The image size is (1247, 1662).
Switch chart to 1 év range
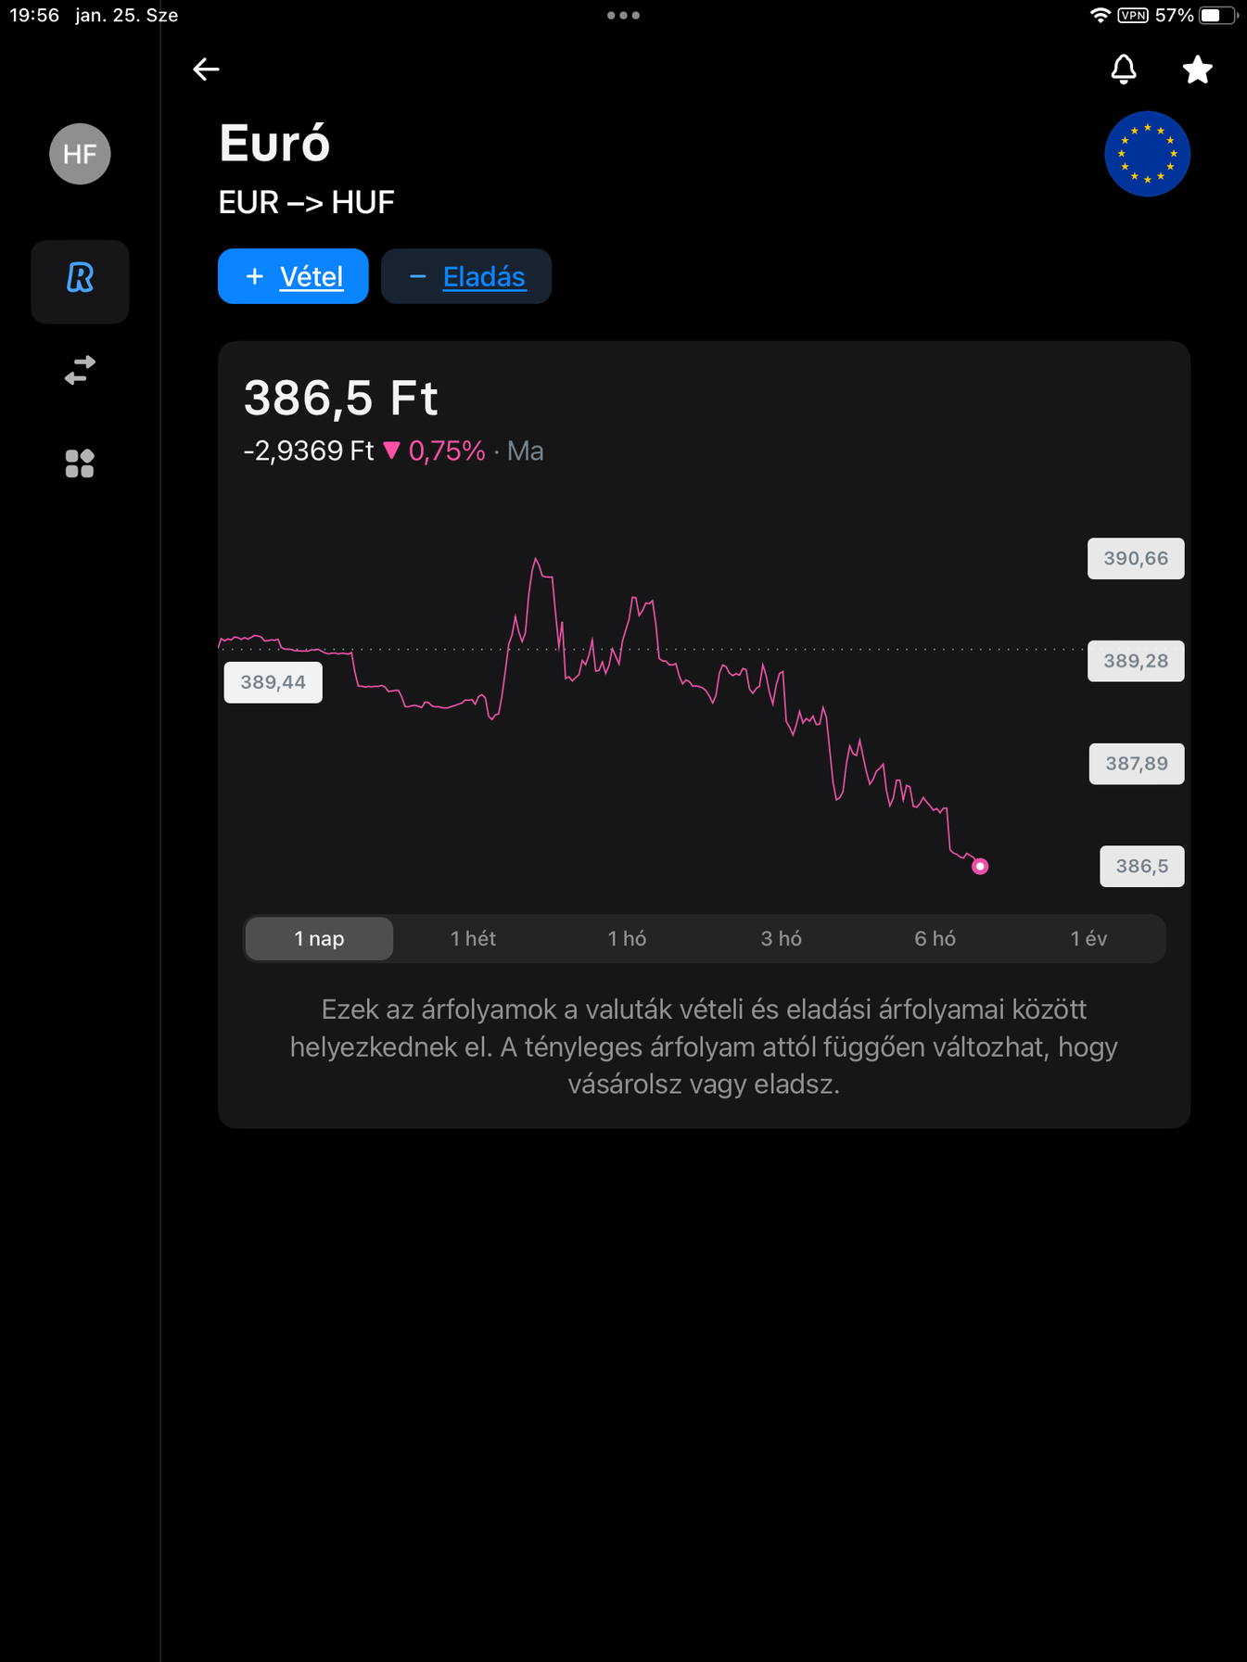tap(1088, 938)
